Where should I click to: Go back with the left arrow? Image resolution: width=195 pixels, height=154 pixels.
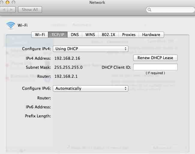pyautogui.click(x=4, y=10)
